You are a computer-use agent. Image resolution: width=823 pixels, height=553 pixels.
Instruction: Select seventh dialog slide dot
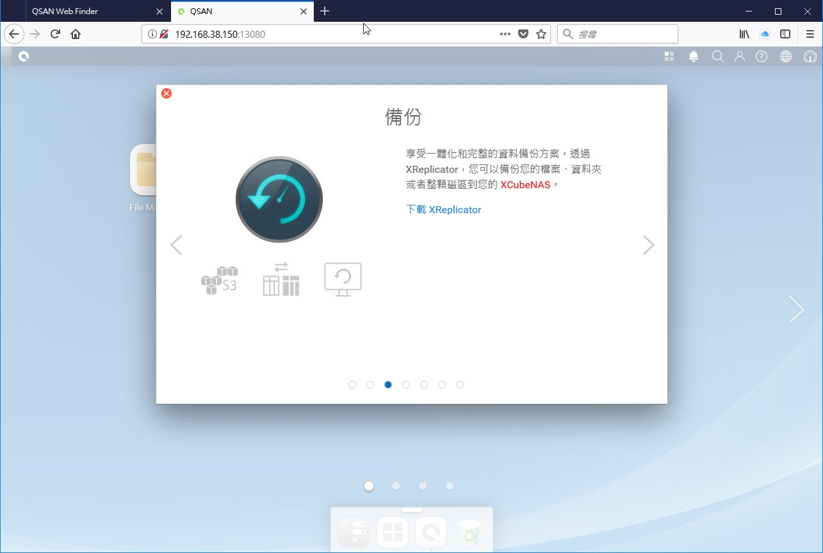[x=460, y=385]
